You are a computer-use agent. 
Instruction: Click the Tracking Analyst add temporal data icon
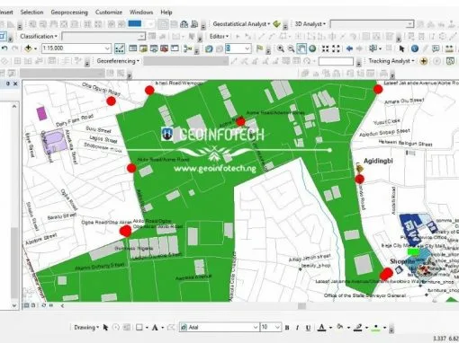424,61
